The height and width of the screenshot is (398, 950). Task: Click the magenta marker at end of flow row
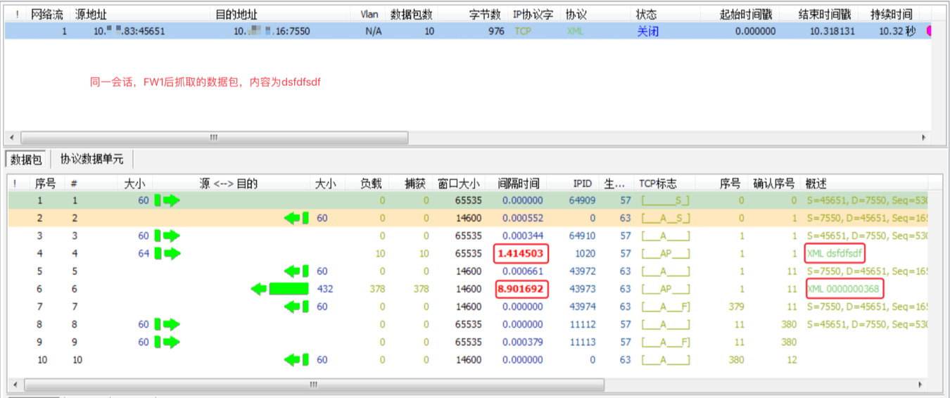[929, 31]
